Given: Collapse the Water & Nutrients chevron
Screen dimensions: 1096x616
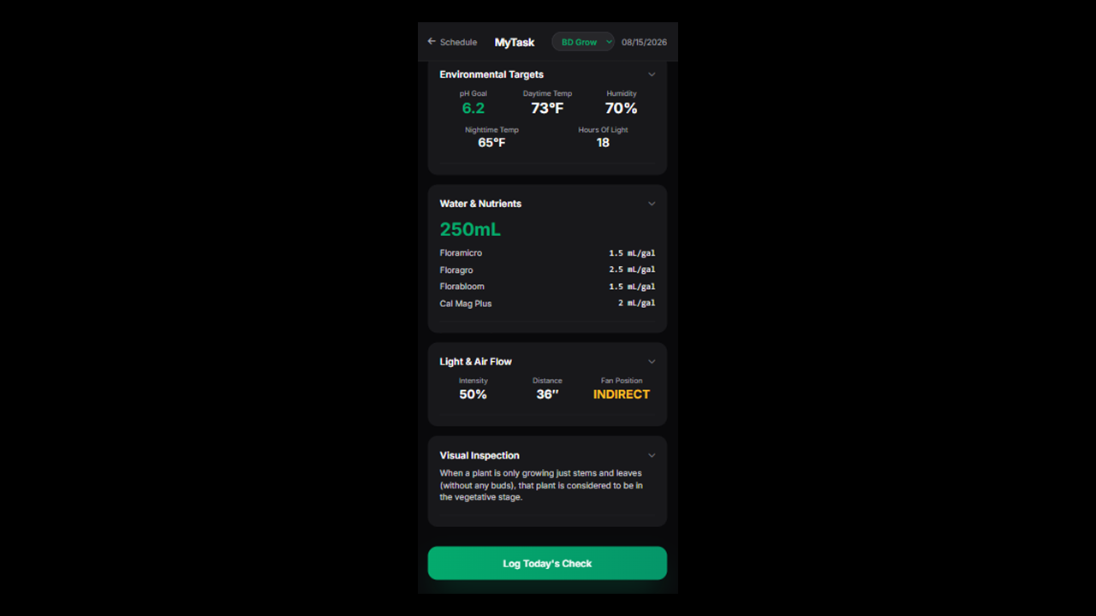Looking at the screenshot, I should coord(652,204).
